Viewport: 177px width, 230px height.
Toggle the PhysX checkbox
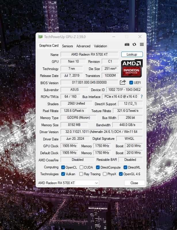point(105,174)
